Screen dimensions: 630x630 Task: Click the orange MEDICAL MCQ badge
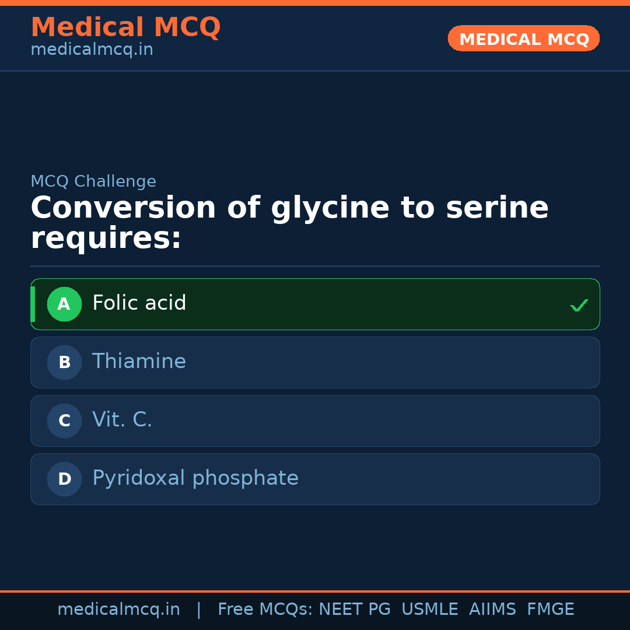523,38
